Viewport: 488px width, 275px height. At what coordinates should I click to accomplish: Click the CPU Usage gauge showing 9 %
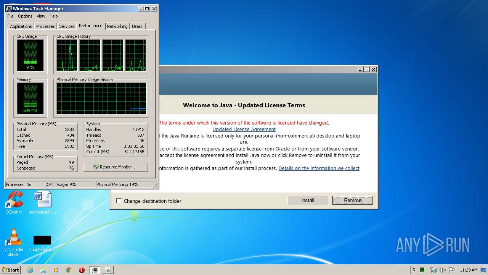30,55
